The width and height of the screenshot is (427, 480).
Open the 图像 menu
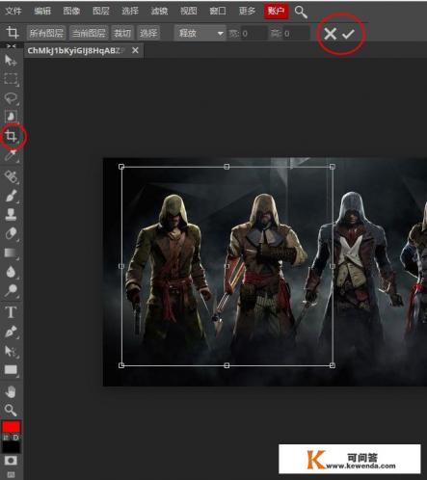tap(71, 11)
